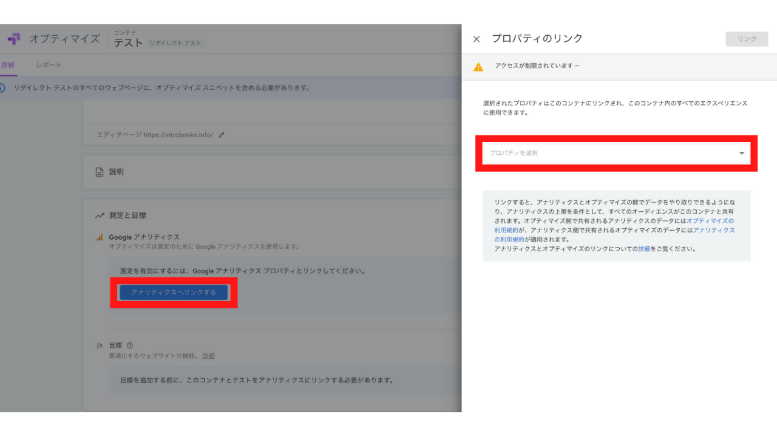This screenshot has height=437, width=777.
Task: Click the エディタページ https://introbooks.info/ text
Action: click(155, 135)
